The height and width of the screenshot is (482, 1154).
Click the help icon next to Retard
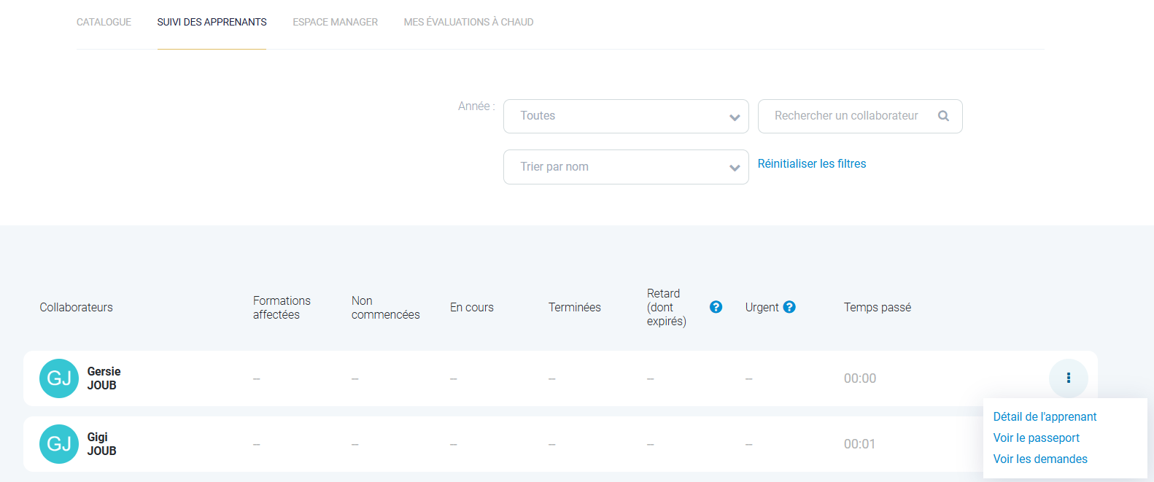point(716,307)
